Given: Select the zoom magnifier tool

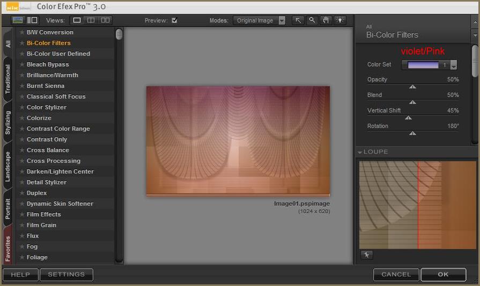Looking at the screenshot, I should (x=312, y=20).
